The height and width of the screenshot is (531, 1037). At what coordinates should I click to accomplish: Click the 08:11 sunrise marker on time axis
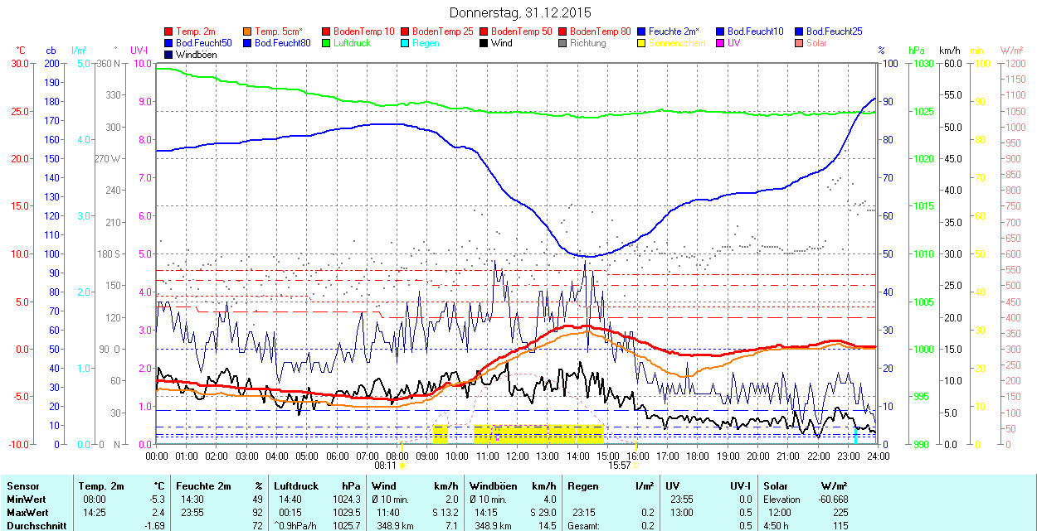[399, 466]
